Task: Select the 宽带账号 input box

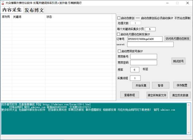Action: 143,57
